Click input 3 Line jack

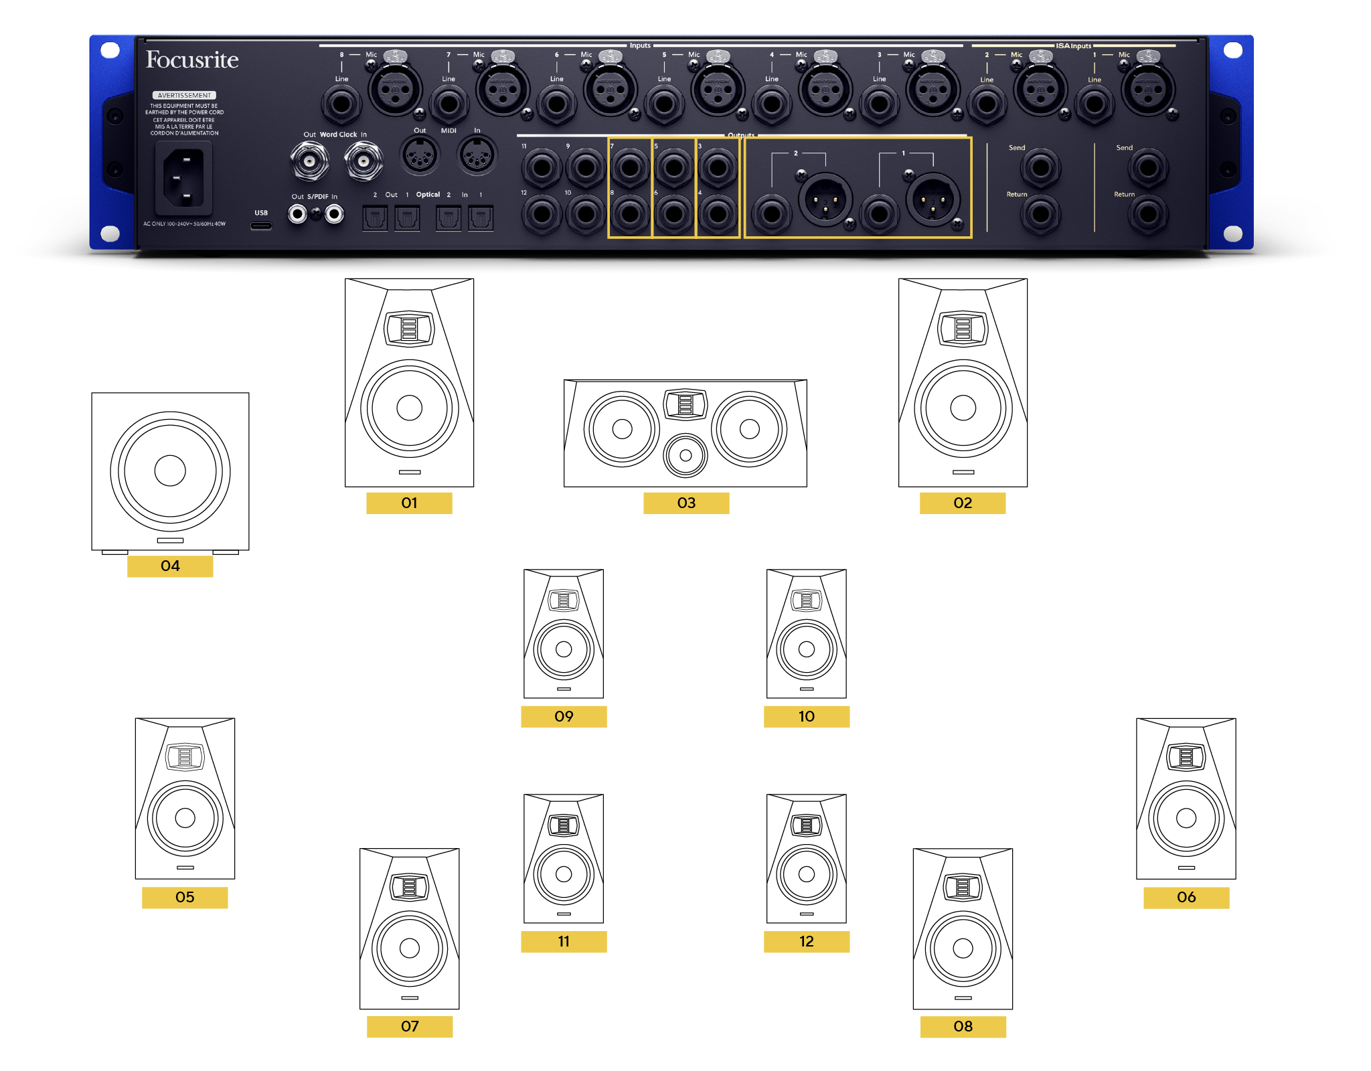pyautogui.click(x=879, y=104)
